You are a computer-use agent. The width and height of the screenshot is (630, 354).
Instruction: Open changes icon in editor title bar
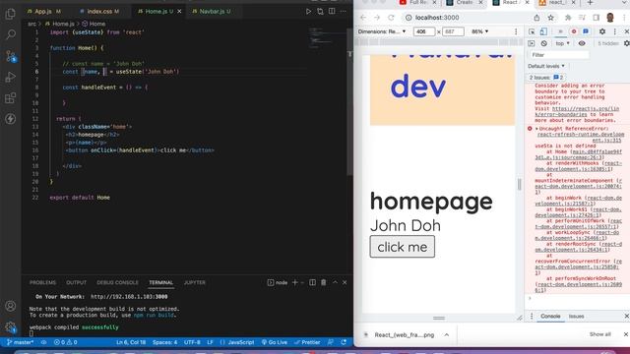pos(320,11)
